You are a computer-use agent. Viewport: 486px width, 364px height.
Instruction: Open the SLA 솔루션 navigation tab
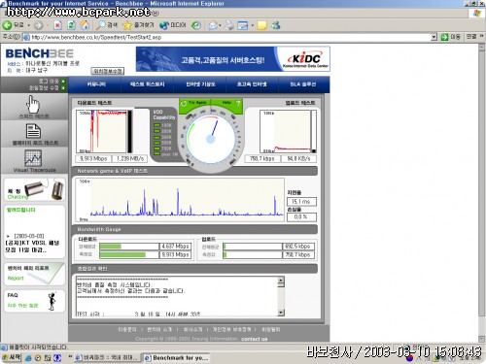tap(303, 84)
